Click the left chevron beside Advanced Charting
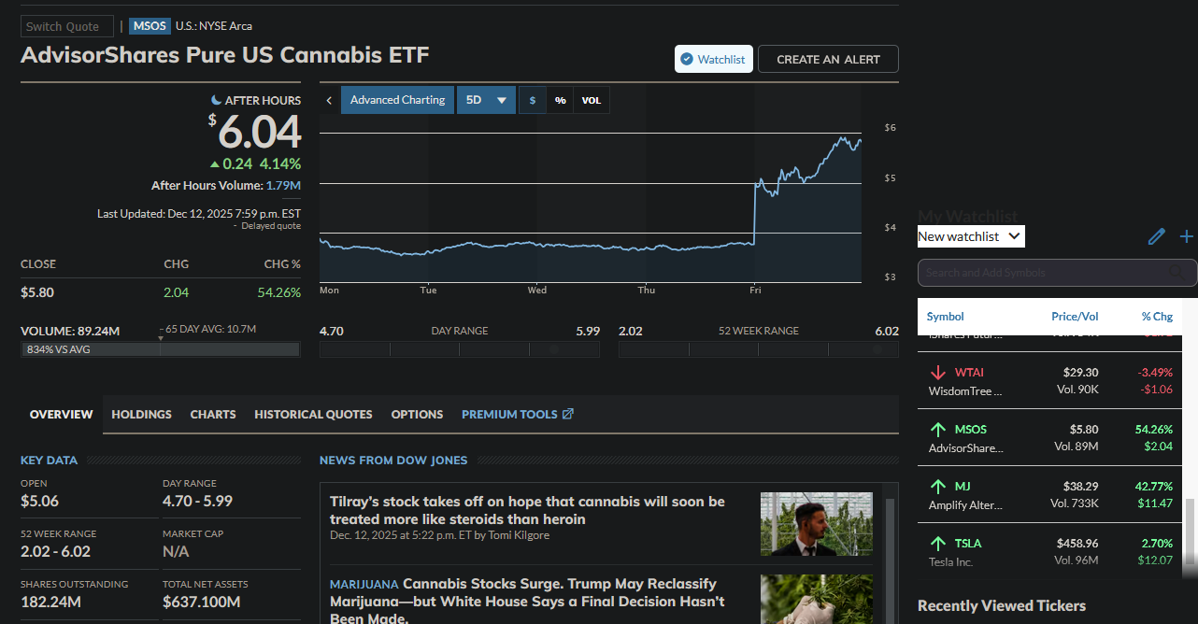This screenshot has width=1198, height=624. click(x=329, y=100)
